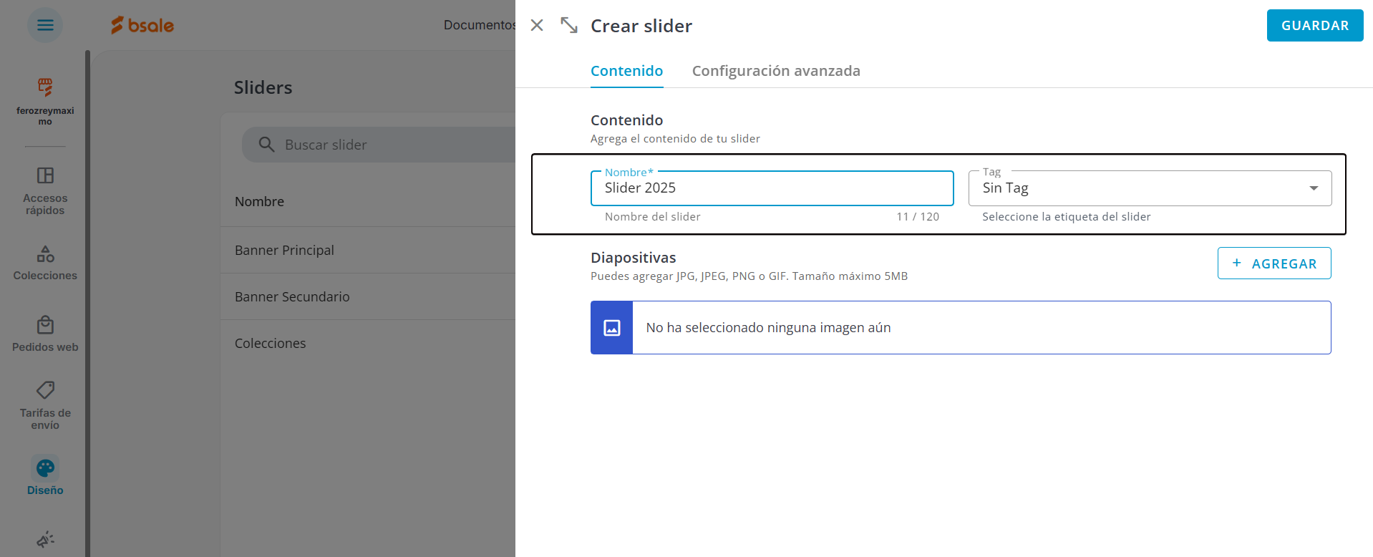
Task: Switch to the Contenido tab
Action: [627, 71]
